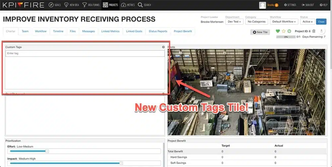Open the Linked Metrics tab
Image resolution: width=332 pixels, height=167 pixels.
pyautogui.click(x=110, y=31)
